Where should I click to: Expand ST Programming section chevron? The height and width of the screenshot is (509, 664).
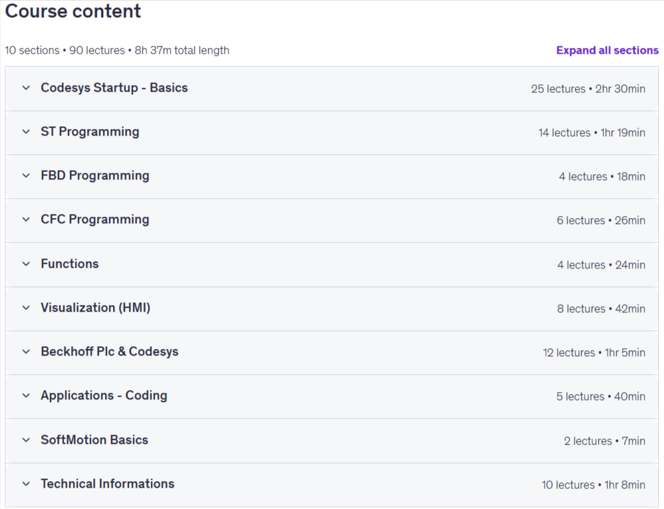pyautogui.click(x=27, y=132)
